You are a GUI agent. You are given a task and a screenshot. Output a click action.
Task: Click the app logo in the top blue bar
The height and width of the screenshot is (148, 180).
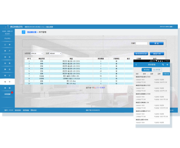pyautogui.click(x=7, y=27)
